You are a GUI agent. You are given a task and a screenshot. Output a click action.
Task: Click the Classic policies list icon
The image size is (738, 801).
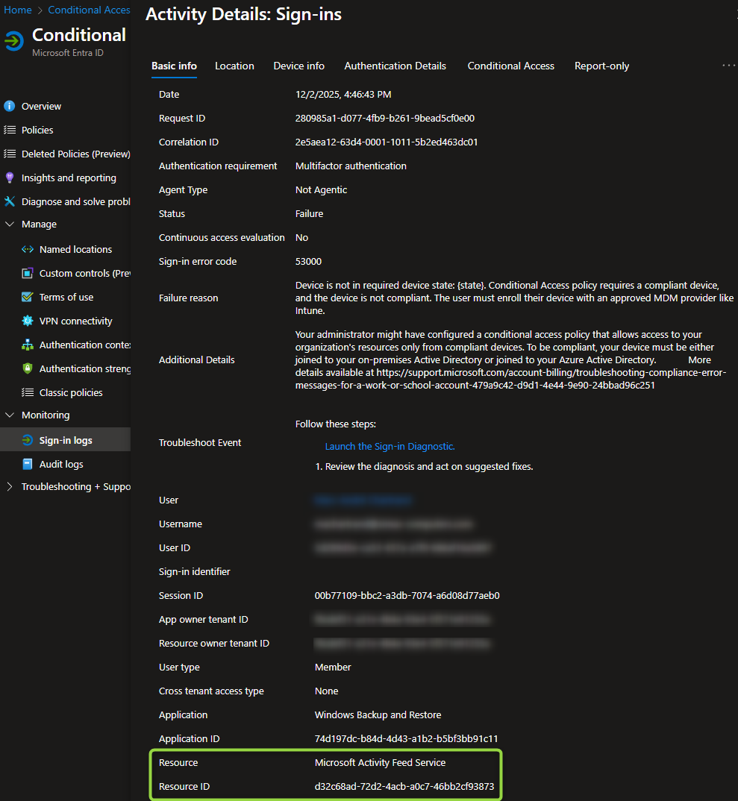click(28, 392)
